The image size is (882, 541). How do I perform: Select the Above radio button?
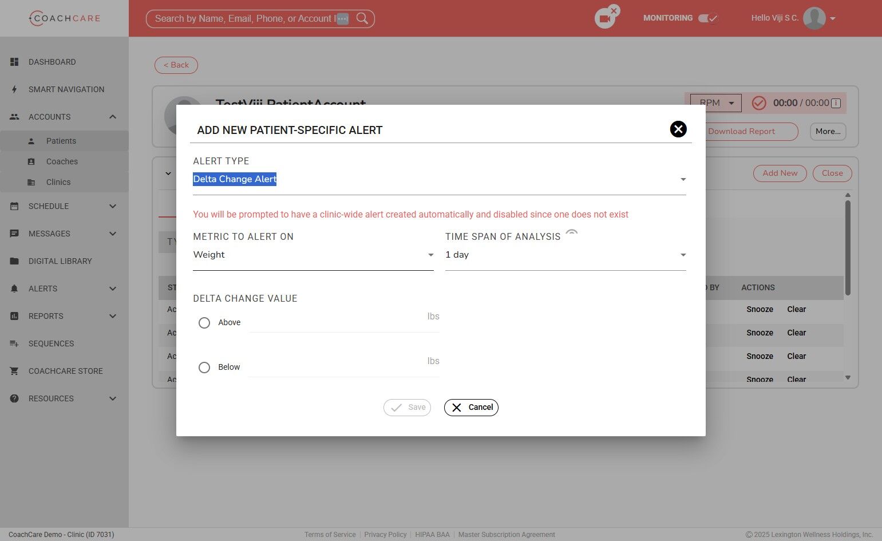click(204, 323)
